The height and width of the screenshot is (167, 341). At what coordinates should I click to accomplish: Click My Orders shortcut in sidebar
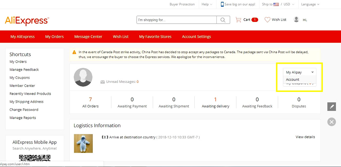pos(18,62)
